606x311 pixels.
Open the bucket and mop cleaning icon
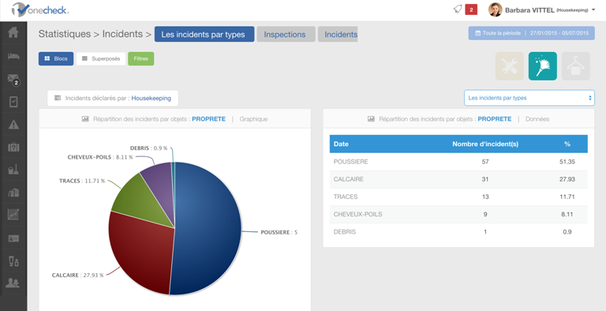point(13,169)
